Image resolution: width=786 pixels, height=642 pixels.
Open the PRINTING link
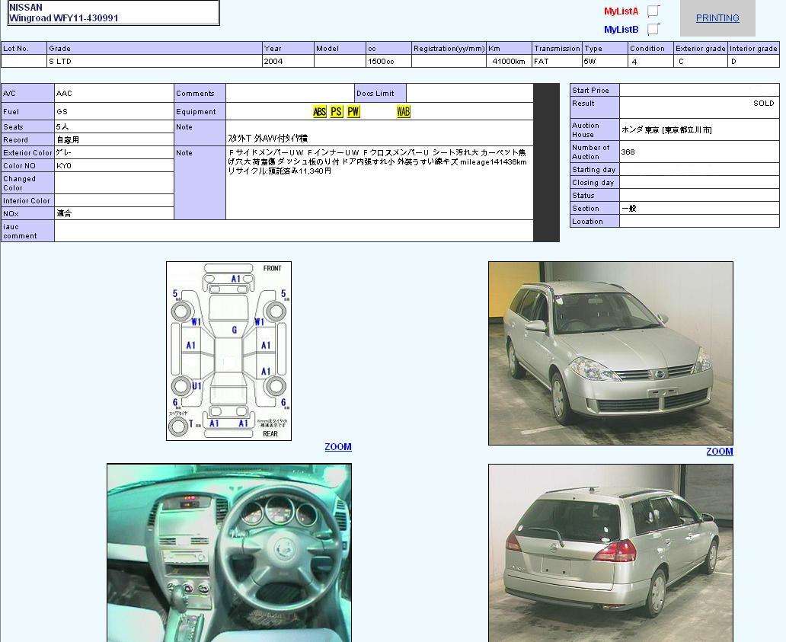(717, 18)
